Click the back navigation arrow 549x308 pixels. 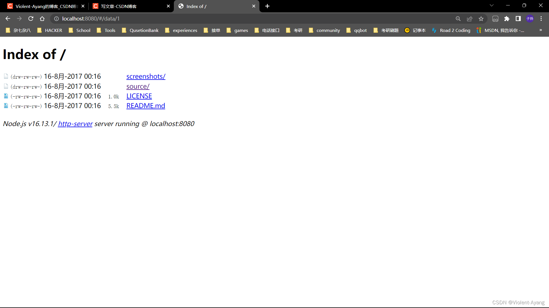8,19
